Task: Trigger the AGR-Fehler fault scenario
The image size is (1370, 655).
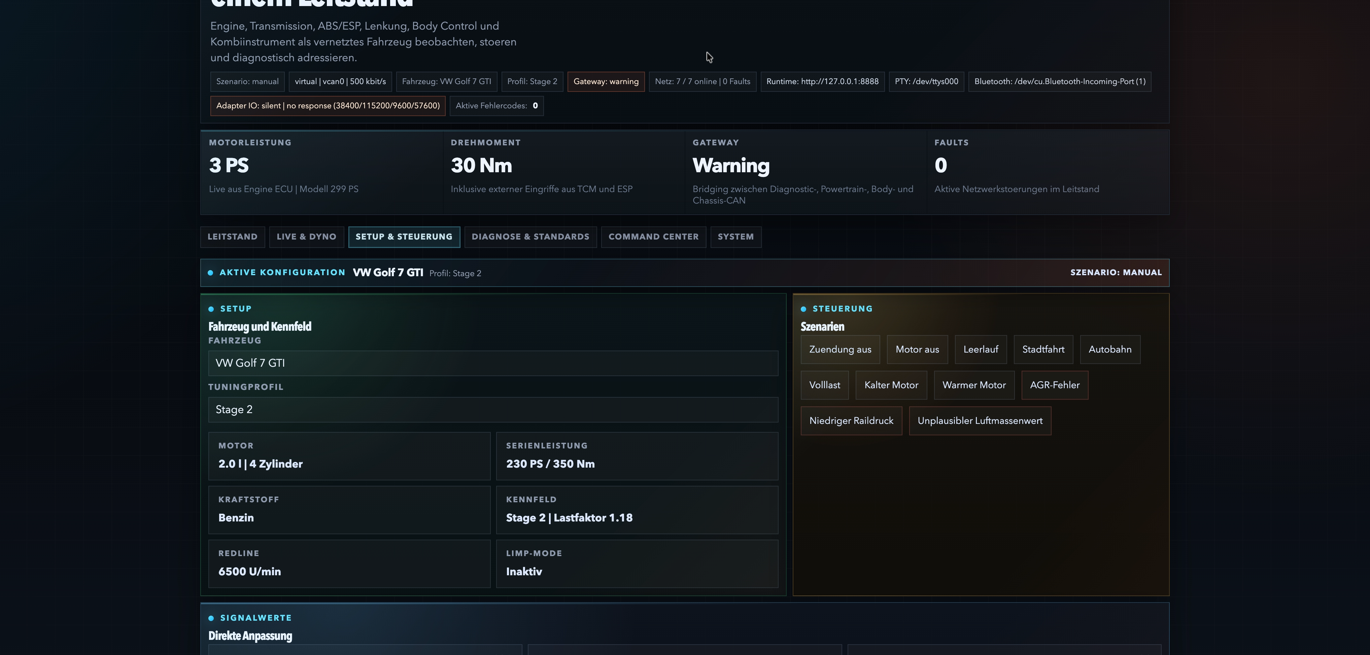Action: [1055, 385]
